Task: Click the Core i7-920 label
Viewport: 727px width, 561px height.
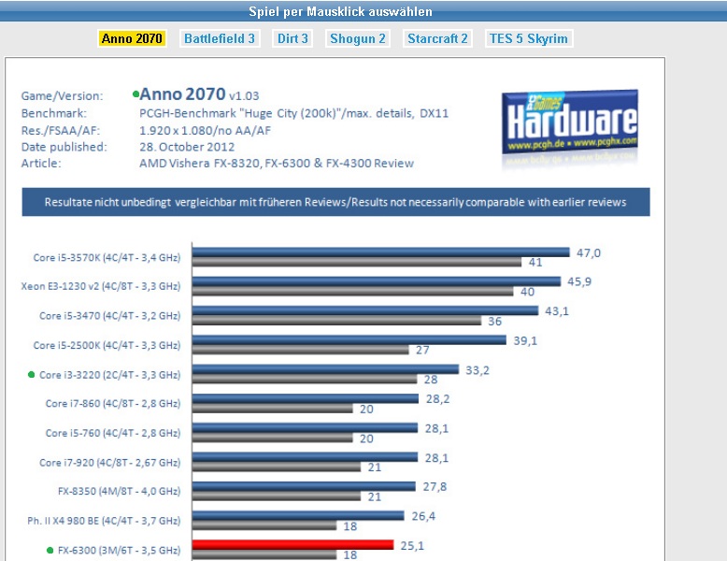Action: 110,463
